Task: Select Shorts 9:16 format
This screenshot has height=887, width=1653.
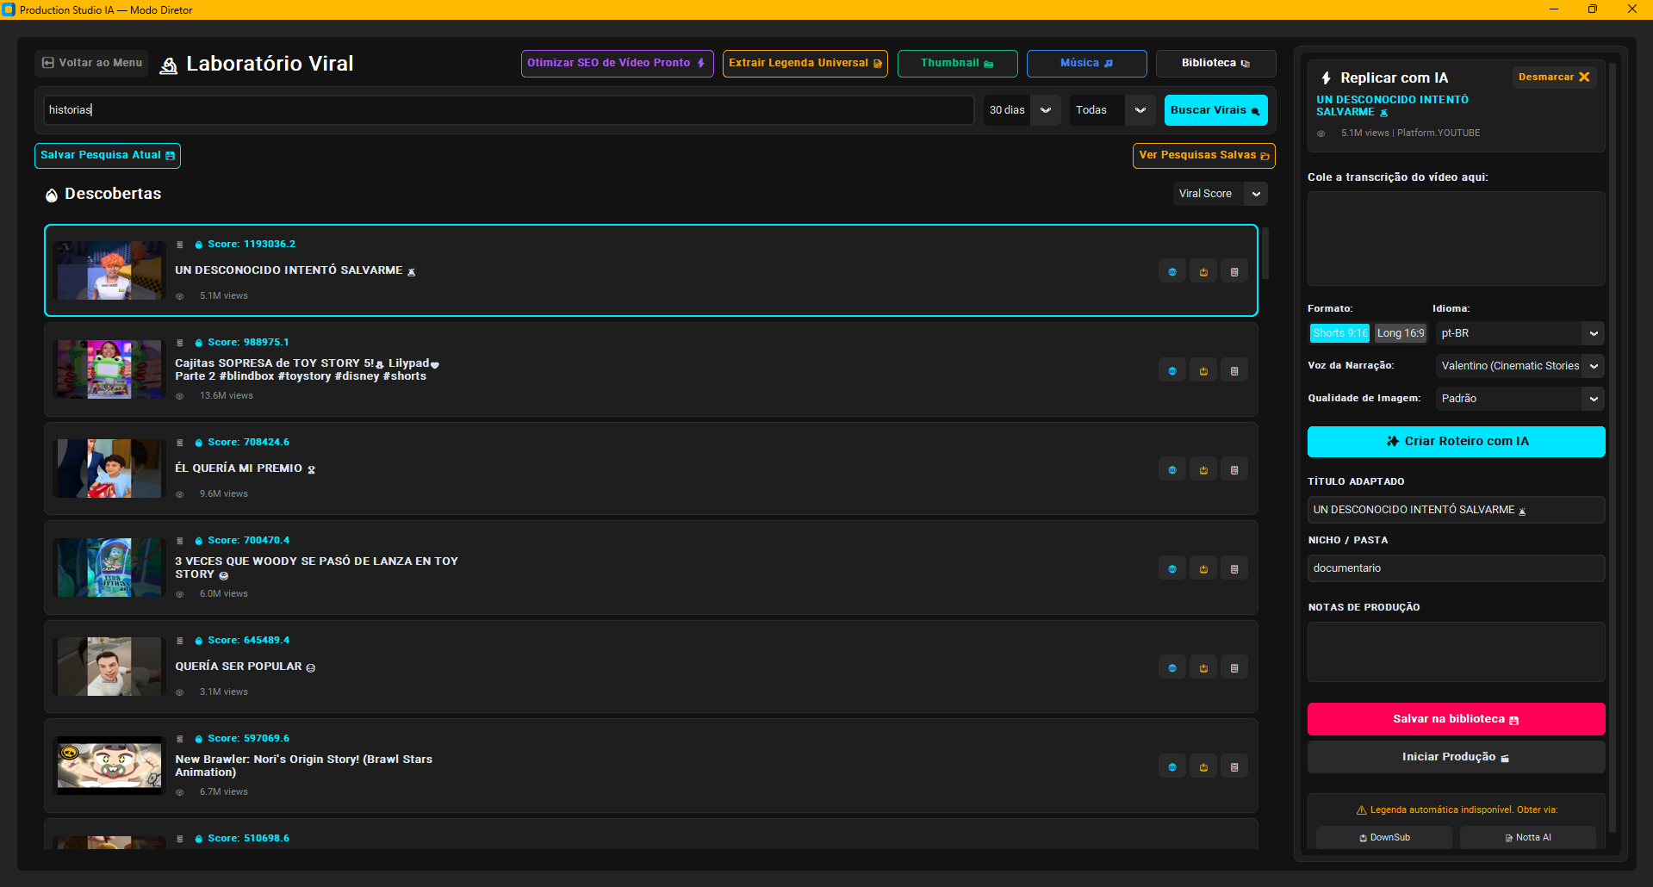Action: click(x=1339, y=333)
